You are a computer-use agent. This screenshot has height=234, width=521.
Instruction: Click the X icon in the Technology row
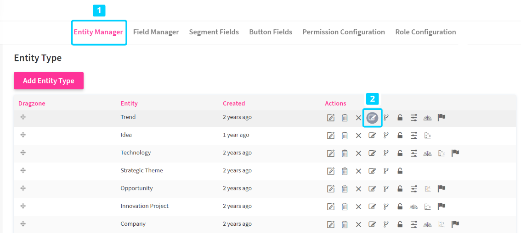point(358,153)
